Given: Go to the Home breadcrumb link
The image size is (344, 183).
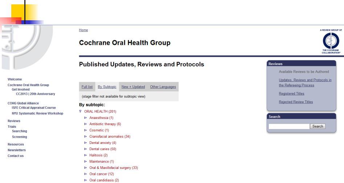Looking at the screenshot, I should tap(84, 30).
